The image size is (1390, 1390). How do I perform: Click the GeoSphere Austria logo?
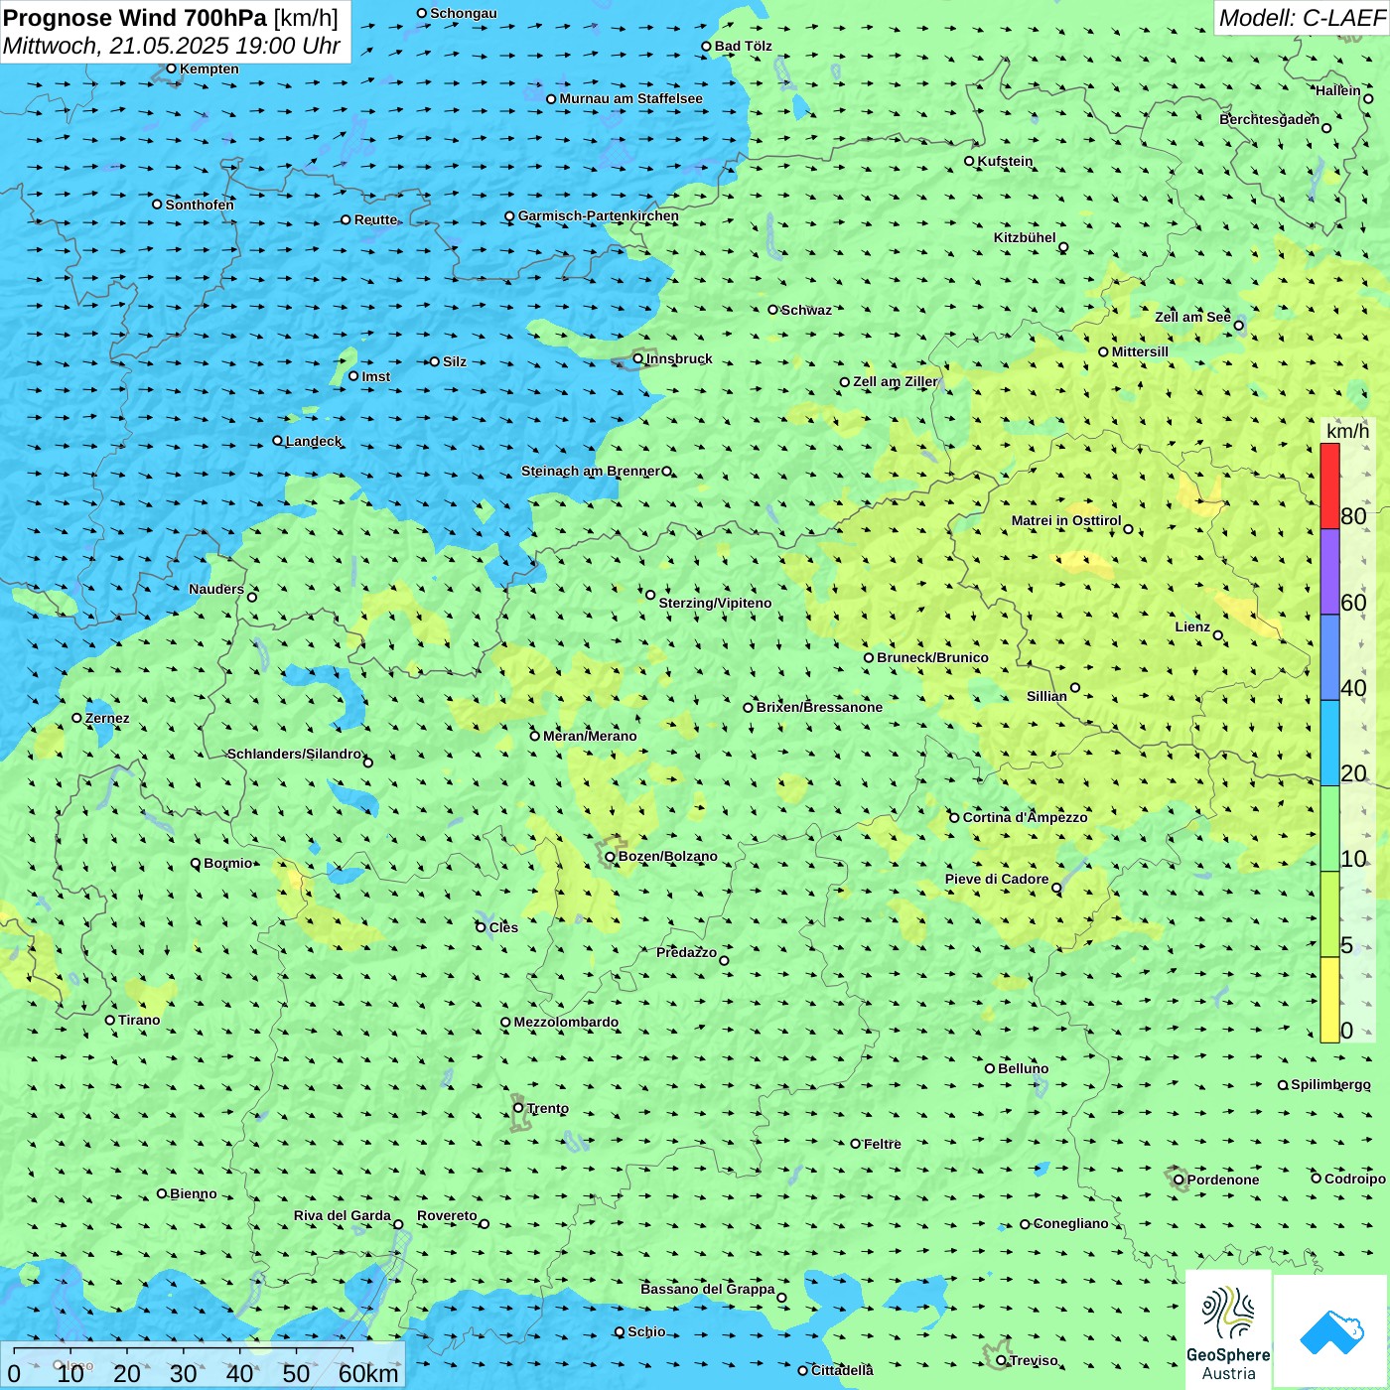pos(1228,1330)
